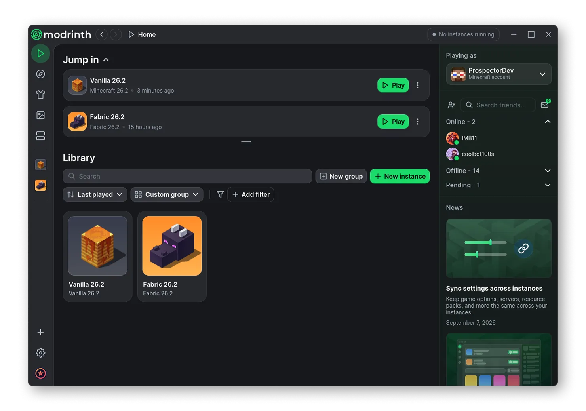Click the Modrinth Plus star icon
The height and width of the screenshot is (411, 586).
click(x=40, y=373)
